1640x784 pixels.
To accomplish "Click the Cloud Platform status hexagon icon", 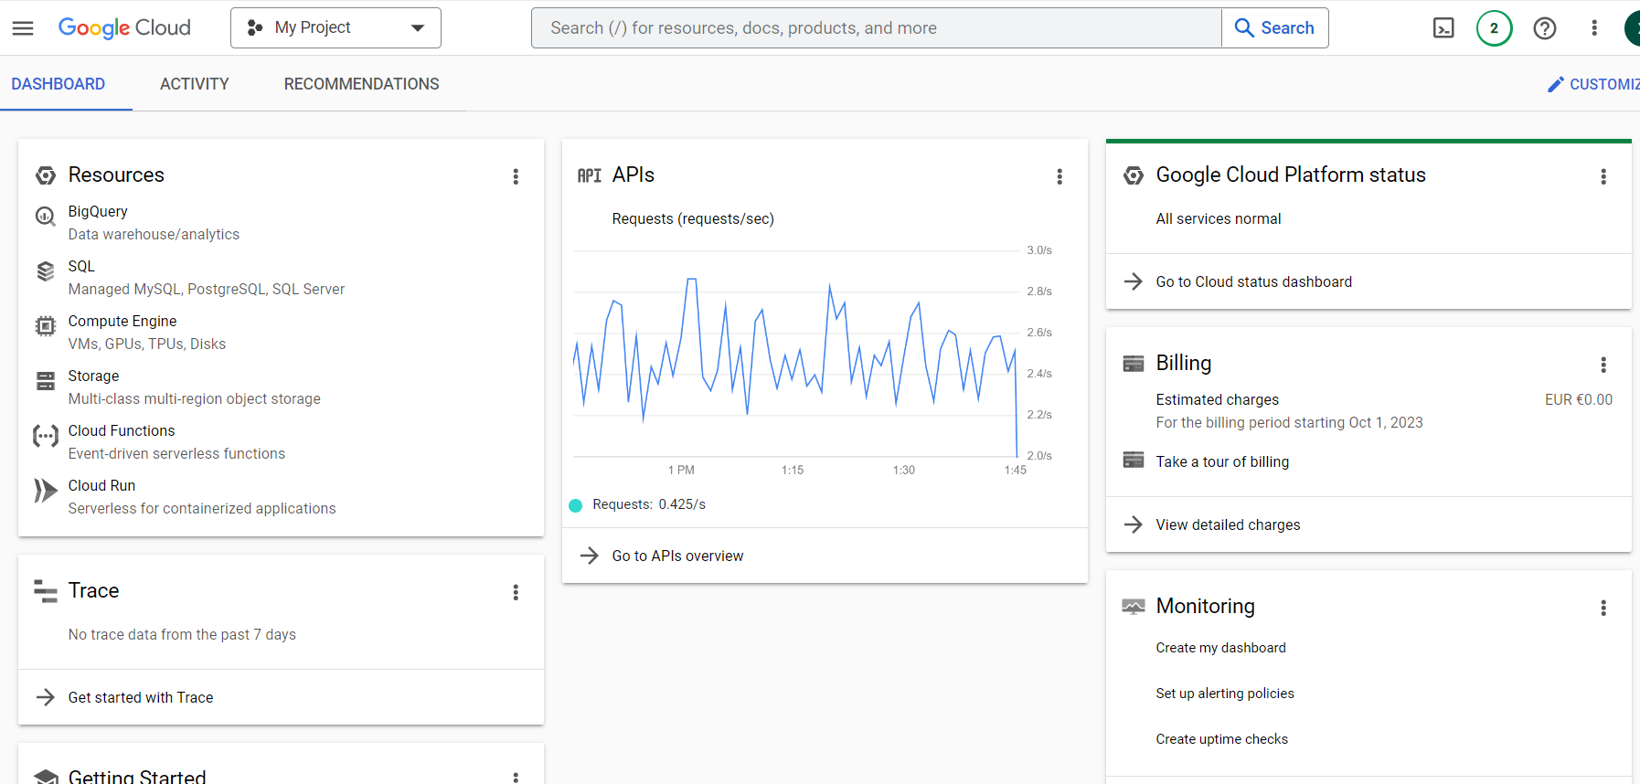I will [x=1134, y=175].
